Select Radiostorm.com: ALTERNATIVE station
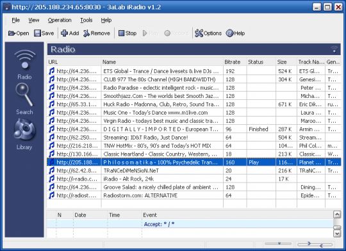346x251 pixels. pos(140,195)
